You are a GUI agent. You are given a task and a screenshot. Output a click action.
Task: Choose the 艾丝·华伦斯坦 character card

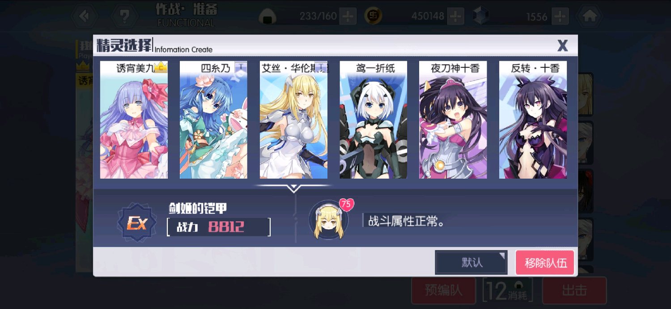point(293,120)
